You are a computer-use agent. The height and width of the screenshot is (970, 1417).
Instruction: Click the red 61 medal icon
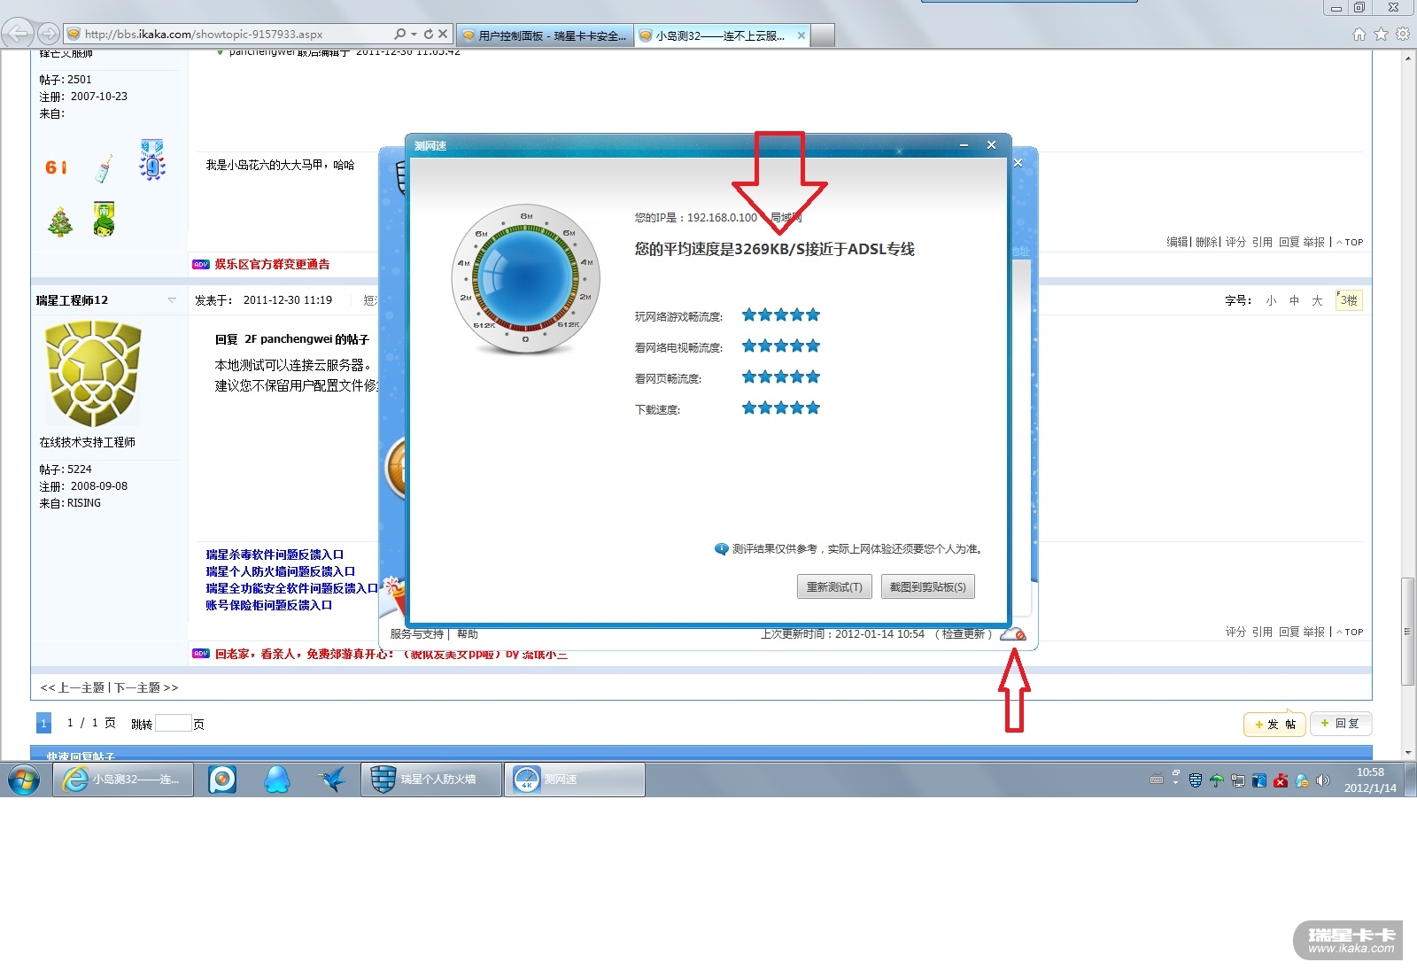(56, 167)
